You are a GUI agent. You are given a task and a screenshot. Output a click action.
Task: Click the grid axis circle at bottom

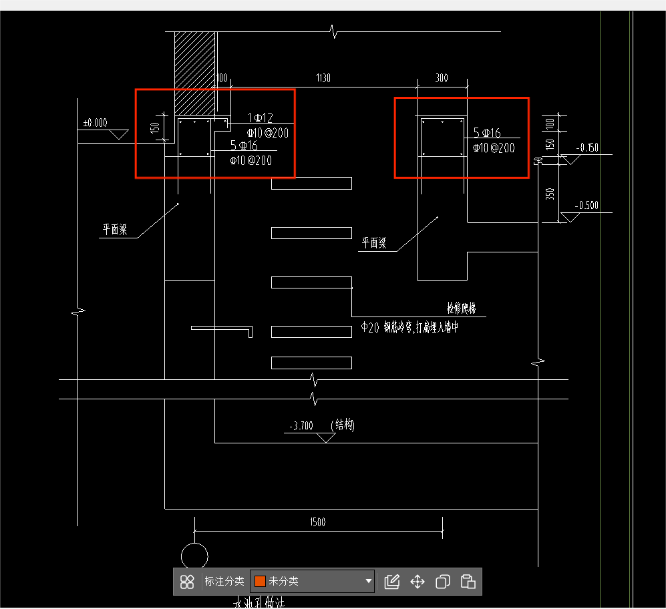[x=194, y=556]
